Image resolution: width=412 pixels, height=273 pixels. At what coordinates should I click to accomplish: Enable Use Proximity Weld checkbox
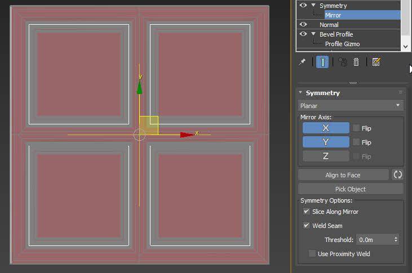point(312,254)
